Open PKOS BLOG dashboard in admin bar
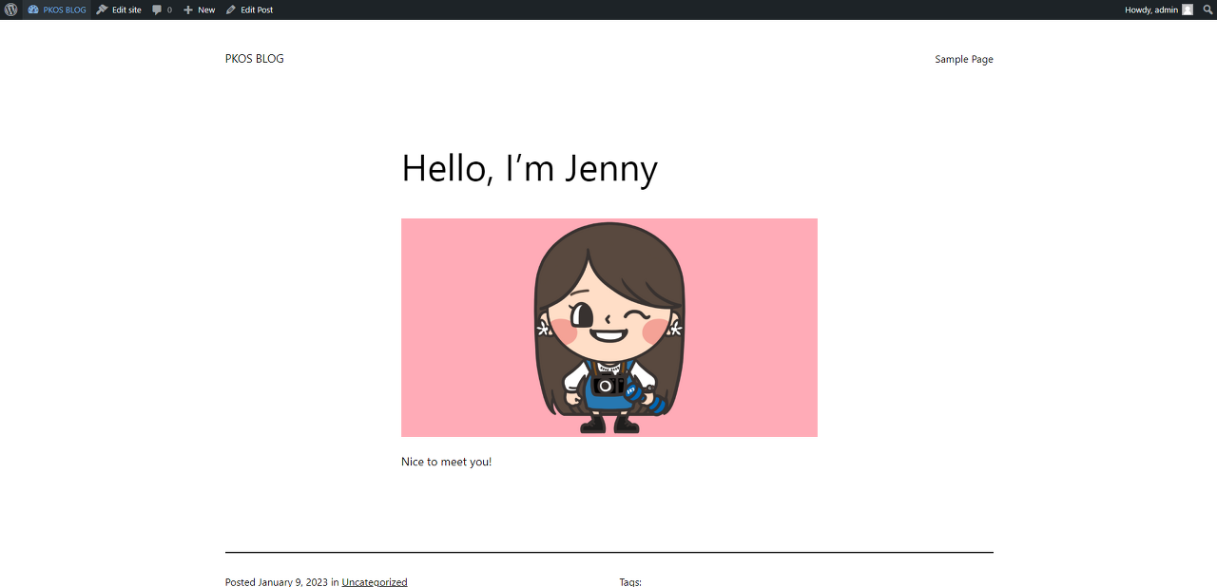This screenshot has width=1217, height=587. click(x=57, y=9)
